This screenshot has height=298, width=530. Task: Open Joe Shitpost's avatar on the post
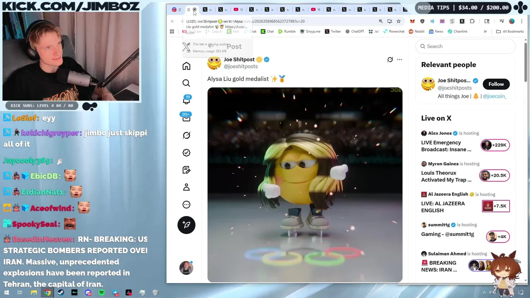click(x=214, y=62)
